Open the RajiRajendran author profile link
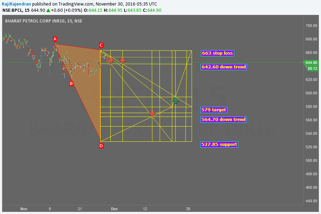 click(x=16, y=4)
